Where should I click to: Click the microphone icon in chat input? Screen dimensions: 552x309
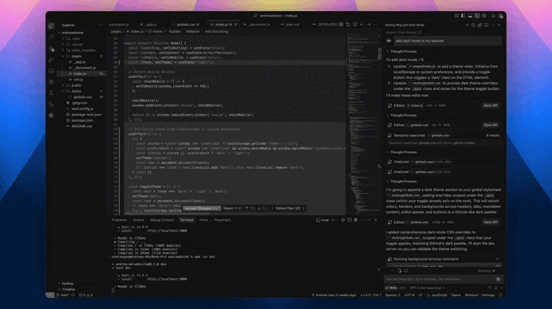495,288
